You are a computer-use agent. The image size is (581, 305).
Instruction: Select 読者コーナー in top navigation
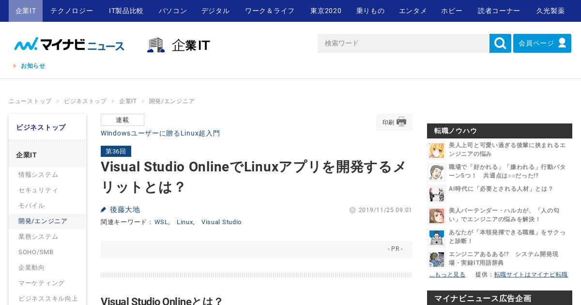[x=499, y=11]
